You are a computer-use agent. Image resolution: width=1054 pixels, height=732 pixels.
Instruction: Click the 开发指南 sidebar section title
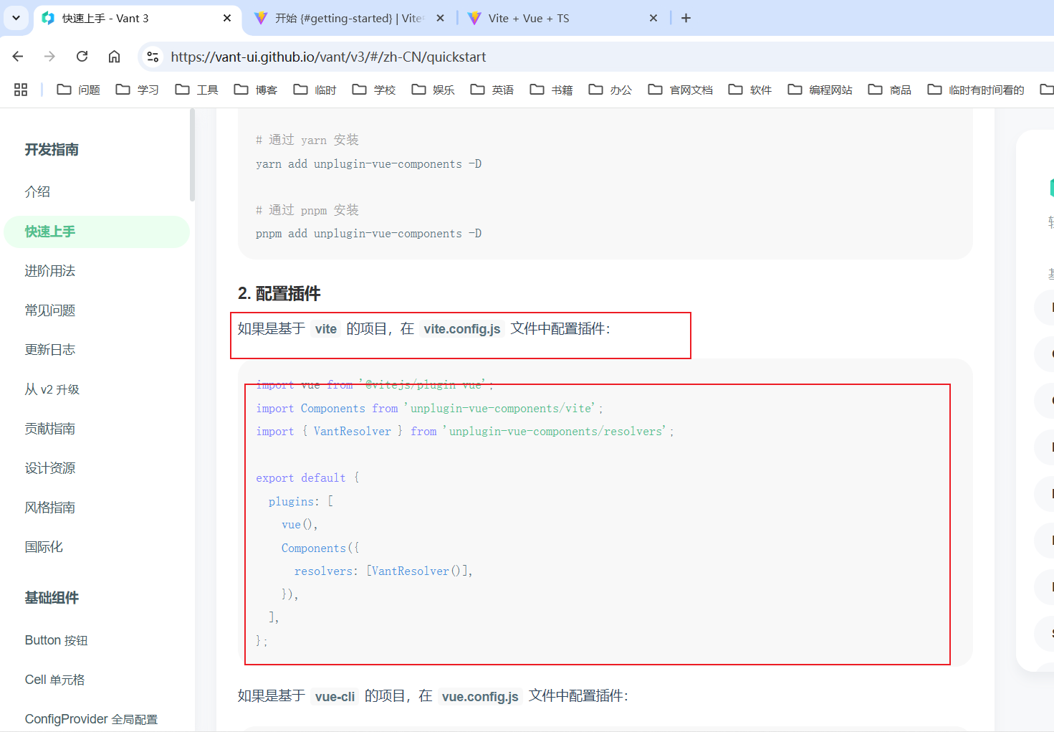pos(52,150)
